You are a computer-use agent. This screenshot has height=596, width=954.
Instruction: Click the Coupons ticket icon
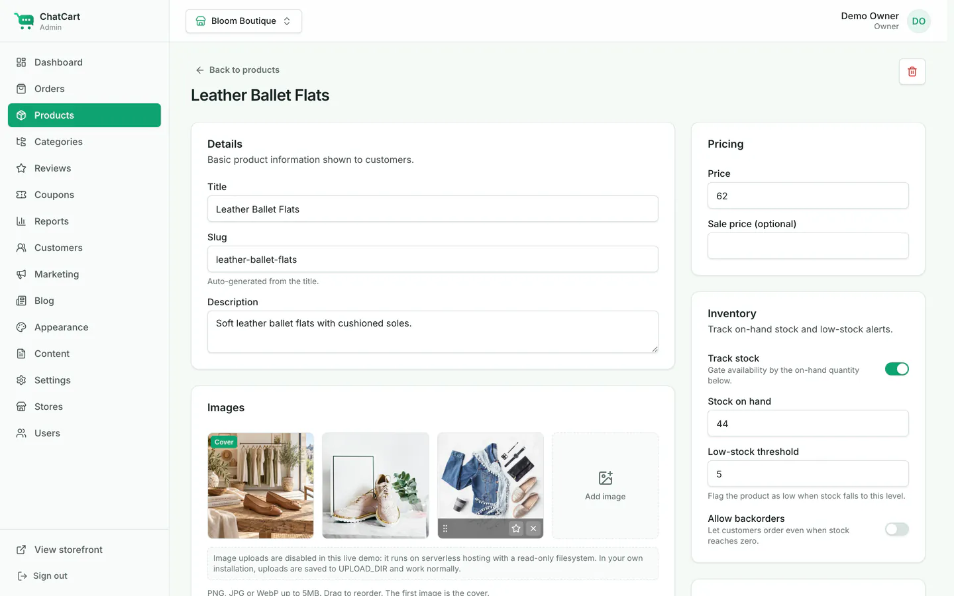click(21, 195)
